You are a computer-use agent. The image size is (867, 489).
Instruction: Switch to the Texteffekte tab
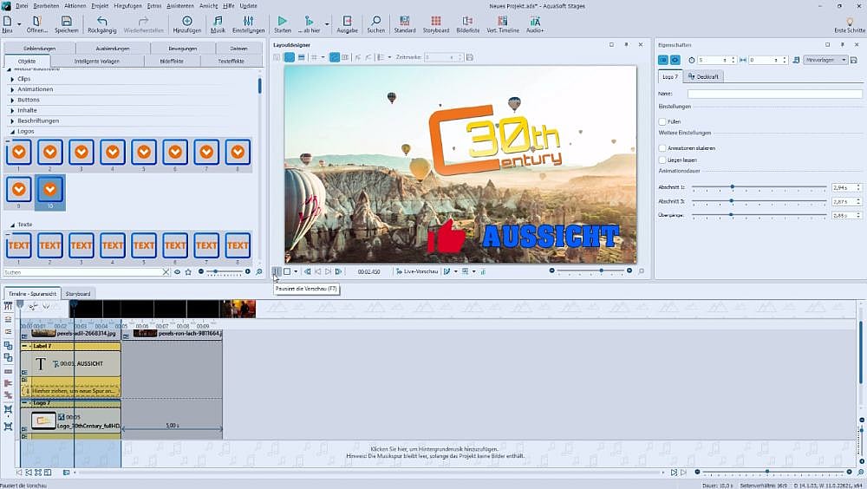pyautogui.click(x=231, y=62)
